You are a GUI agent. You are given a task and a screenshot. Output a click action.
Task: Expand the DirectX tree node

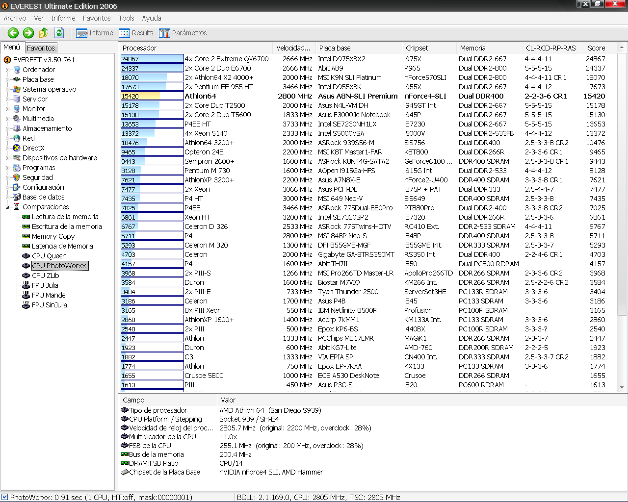[x=7, y=148]
